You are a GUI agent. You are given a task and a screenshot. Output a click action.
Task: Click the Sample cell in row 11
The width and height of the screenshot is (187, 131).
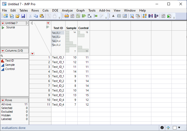[72, 105]
